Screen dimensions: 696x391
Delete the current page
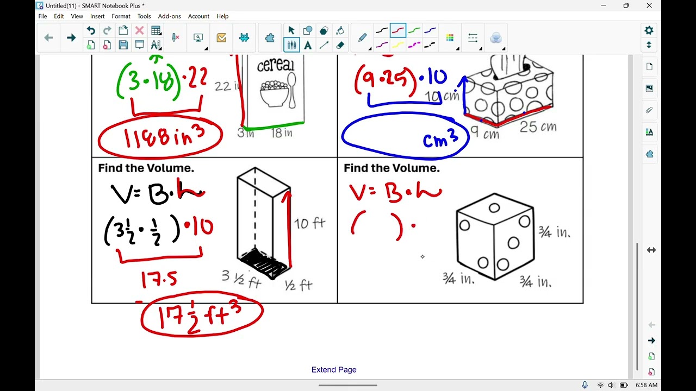tap(107, 45)
